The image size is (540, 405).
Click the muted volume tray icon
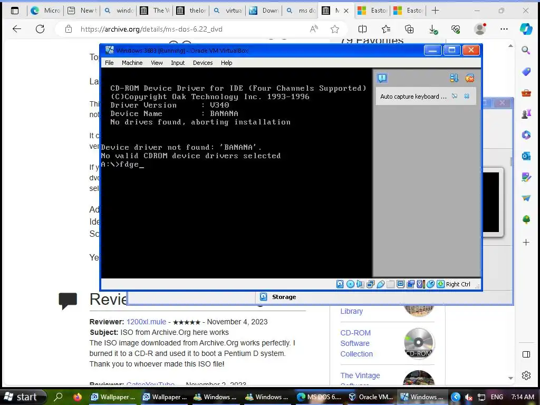[468, 397]
